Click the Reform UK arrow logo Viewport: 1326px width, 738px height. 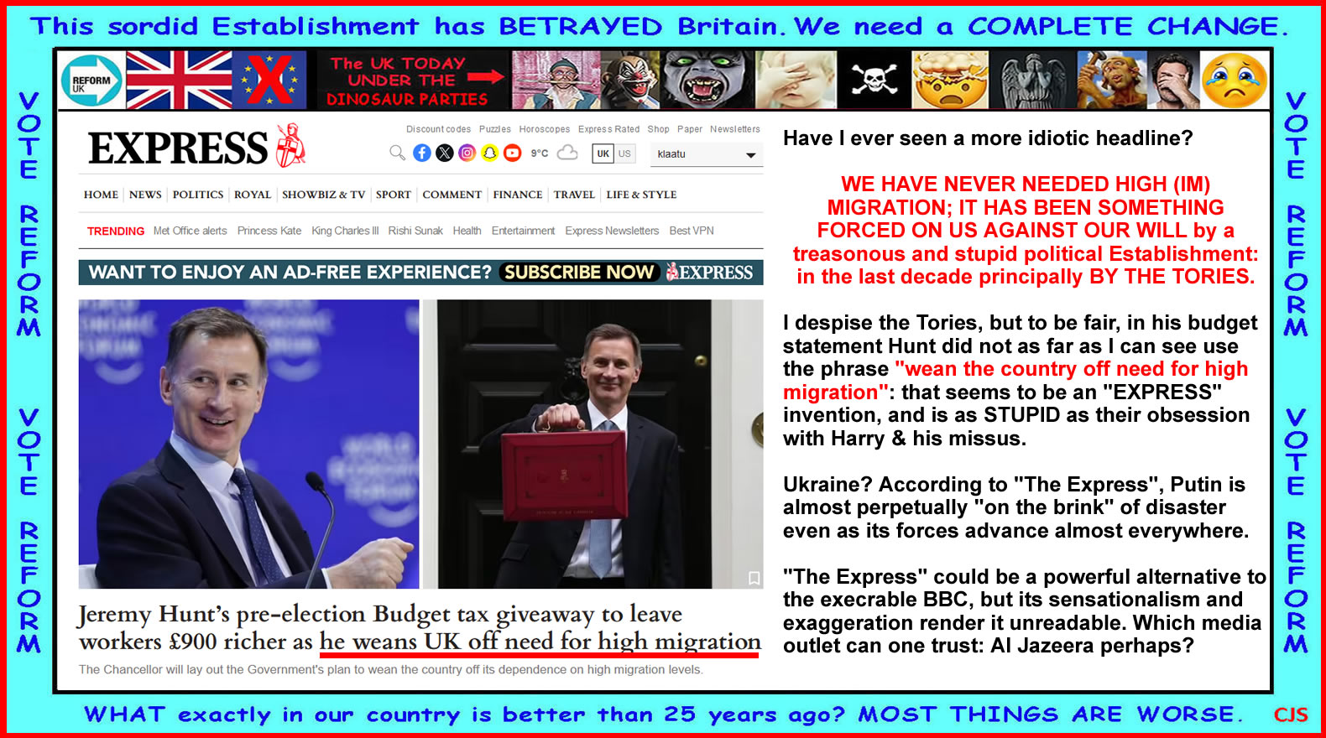click(x=91, y=81)
